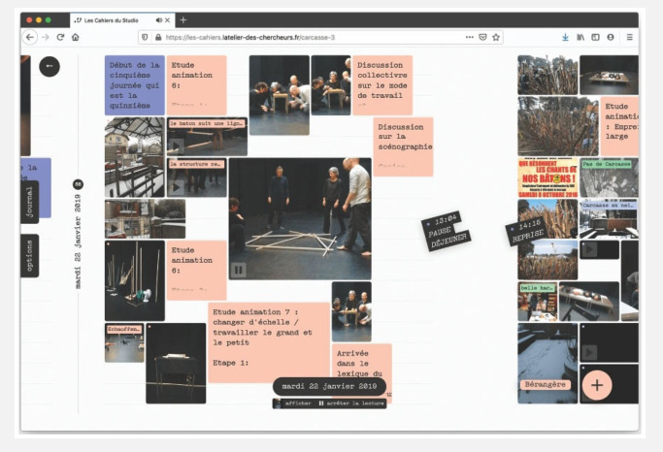Viewport: 663px width, 452px height.
Task: Open the 'Début de la cinquième journée' blue note
Action: click(135, 85)
